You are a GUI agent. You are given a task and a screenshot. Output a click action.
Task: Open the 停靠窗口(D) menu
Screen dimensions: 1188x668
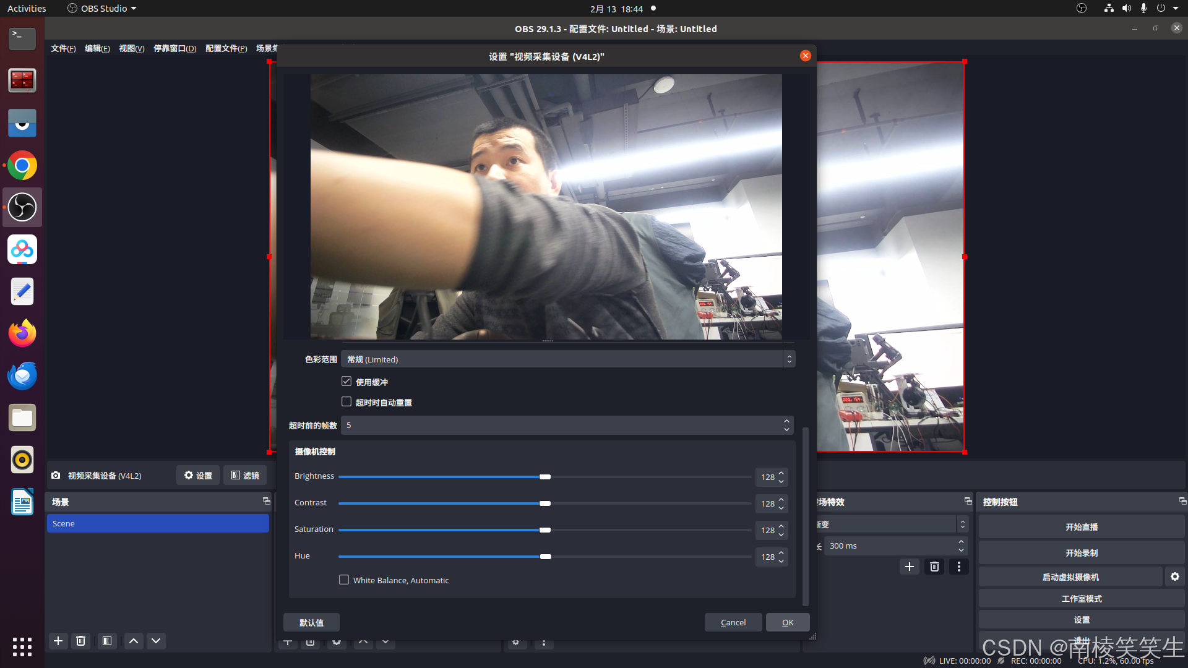point(174,49)
